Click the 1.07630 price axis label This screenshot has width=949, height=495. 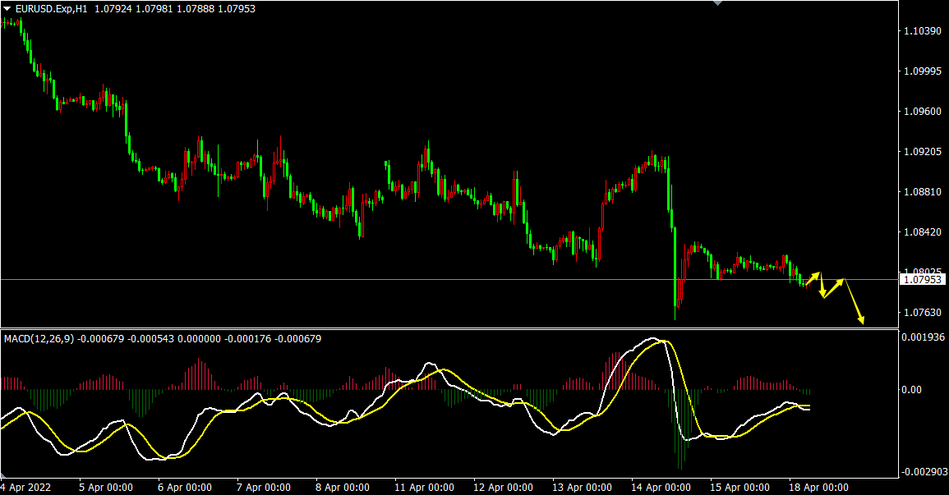[922, 313]
